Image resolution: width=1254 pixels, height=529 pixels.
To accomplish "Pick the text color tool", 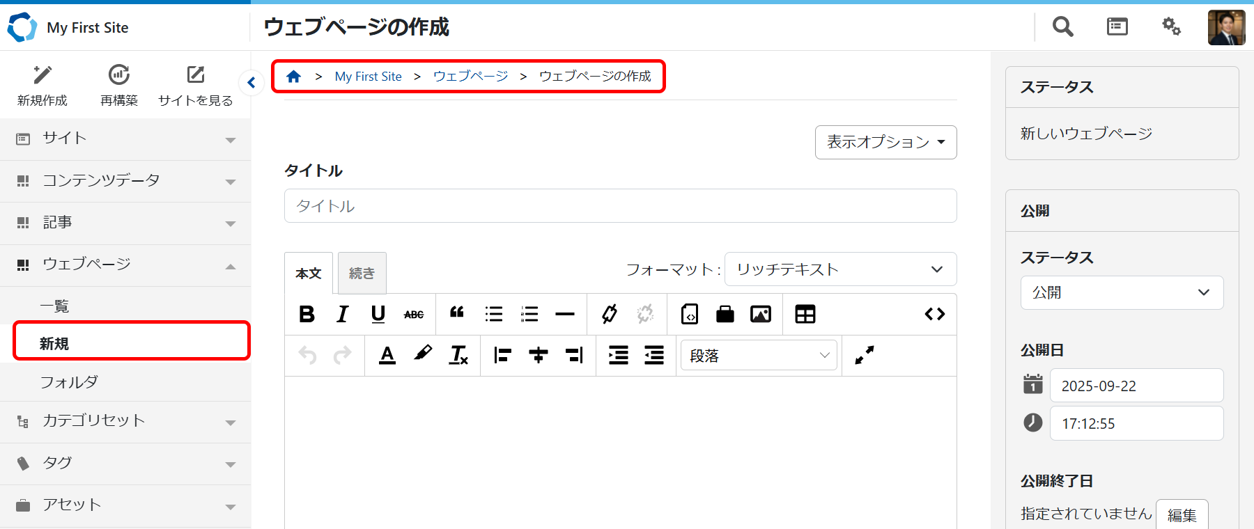I will pos(387,355).
